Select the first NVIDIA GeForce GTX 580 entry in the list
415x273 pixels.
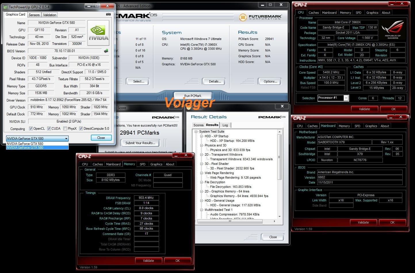pyautogui.click(x=37, y=144)
